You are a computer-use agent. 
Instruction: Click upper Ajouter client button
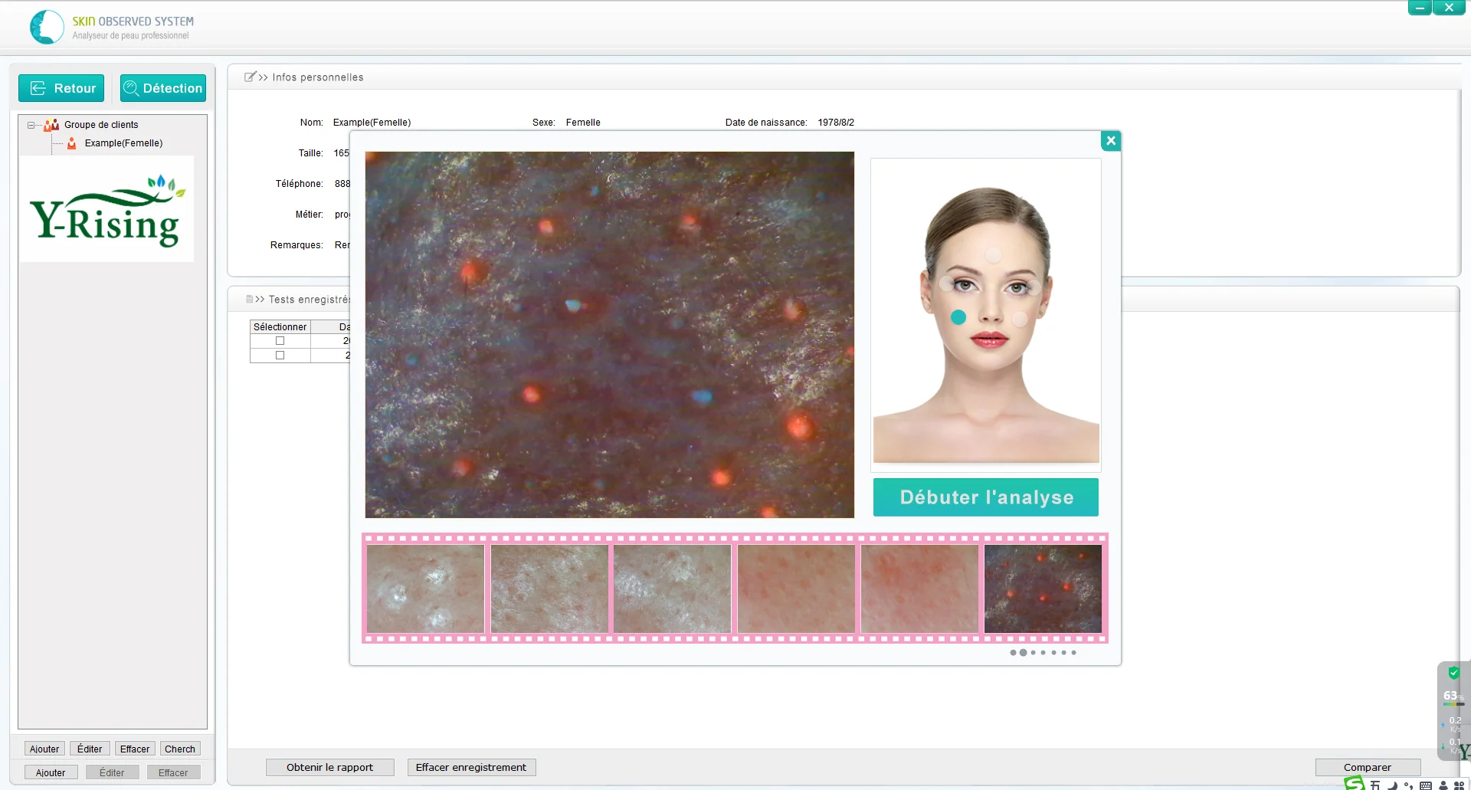(44, 749)
